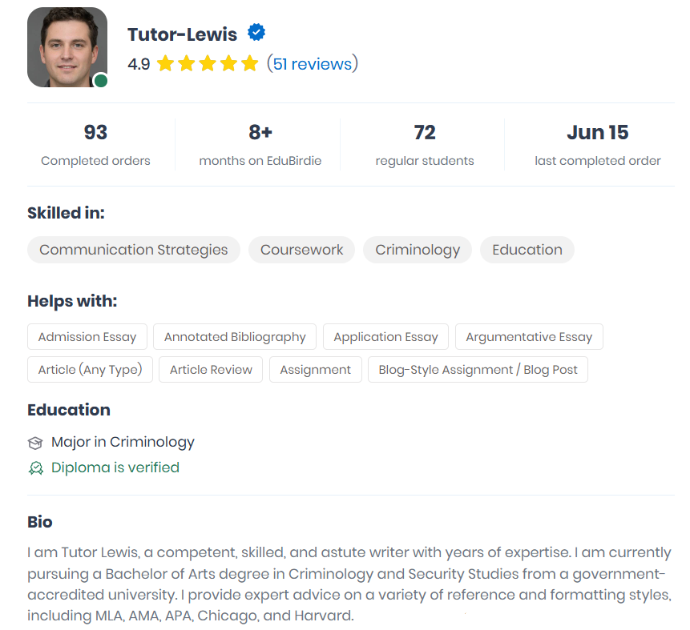Select the Article (Any Type) chip

pos(90,369)
